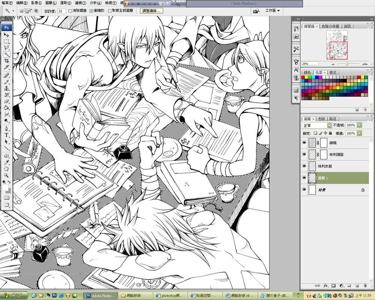This screenshot has width=375, height=300.
Task: Open the Swatches panel options menu
Action: click(371, 73)
